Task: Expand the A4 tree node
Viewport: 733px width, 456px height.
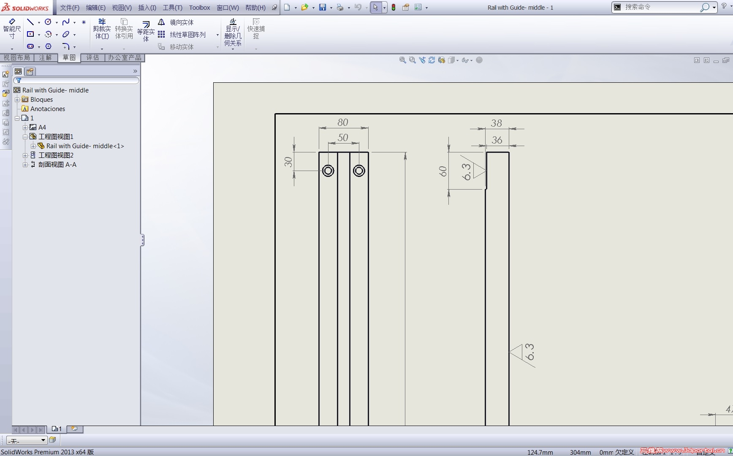Action: click(25, 128)
